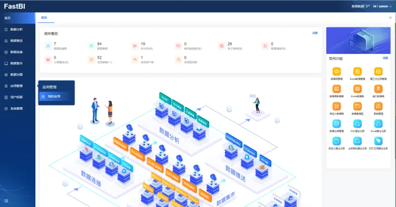Expand the Hi admin user dropdown

(x=382, y=6)
